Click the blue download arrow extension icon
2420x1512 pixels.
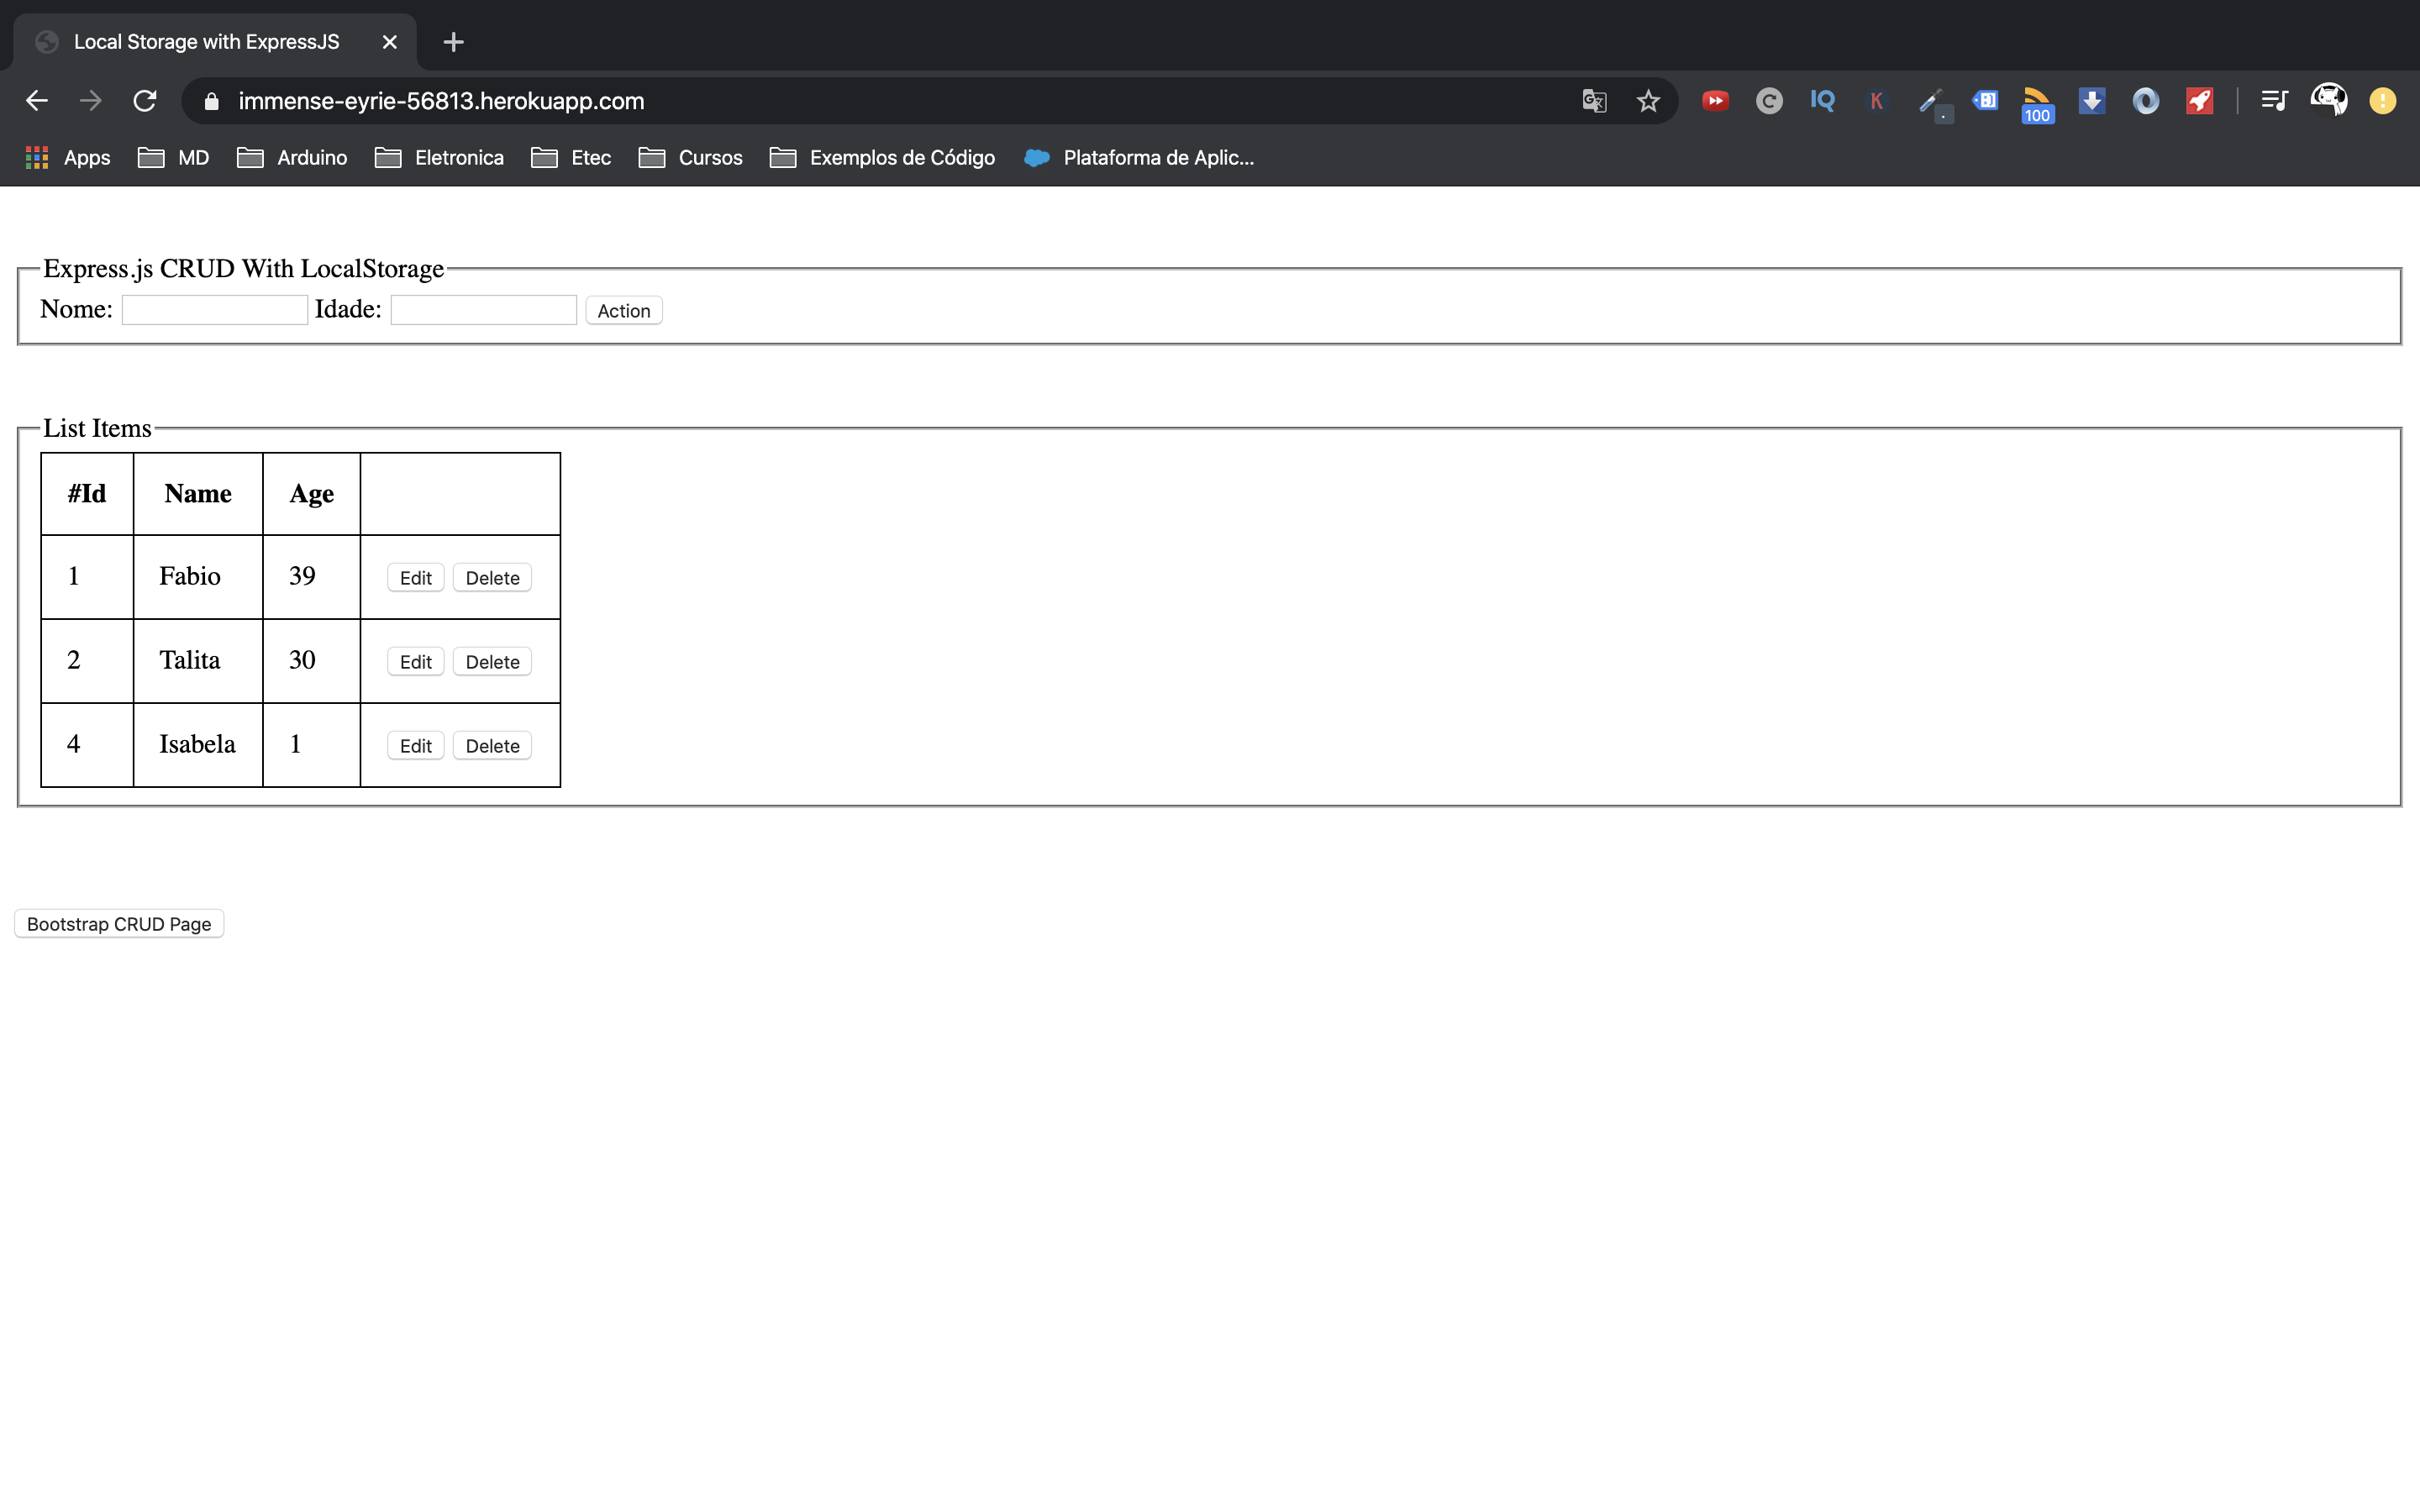pyautogui.click(x=2091, y=101)
